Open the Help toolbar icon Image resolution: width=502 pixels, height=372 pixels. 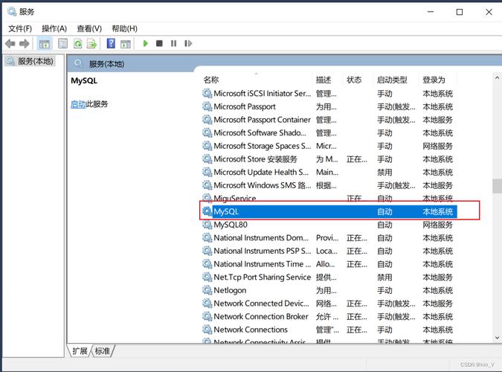point(111,43)
